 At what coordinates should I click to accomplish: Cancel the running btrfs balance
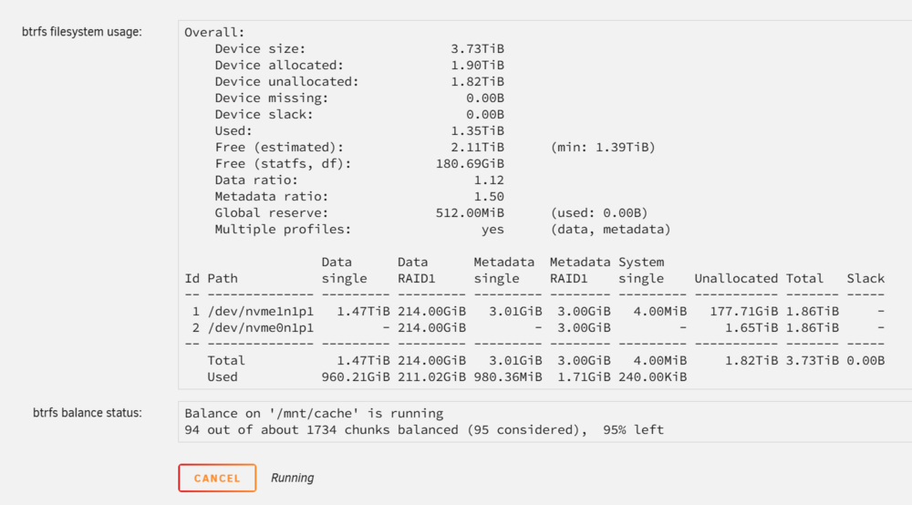[x=217, y=478]
